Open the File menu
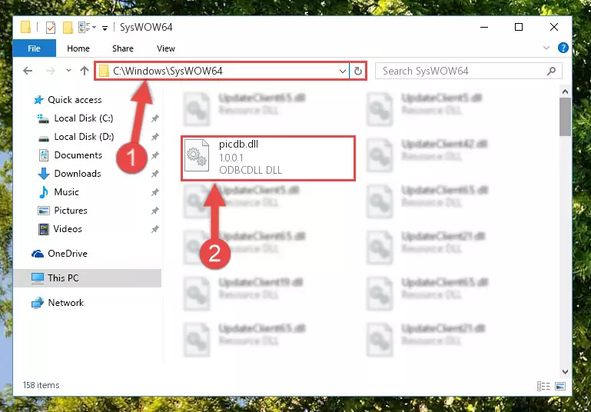 [35, 48]
